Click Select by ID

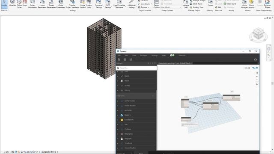click(x=230, y=4)
